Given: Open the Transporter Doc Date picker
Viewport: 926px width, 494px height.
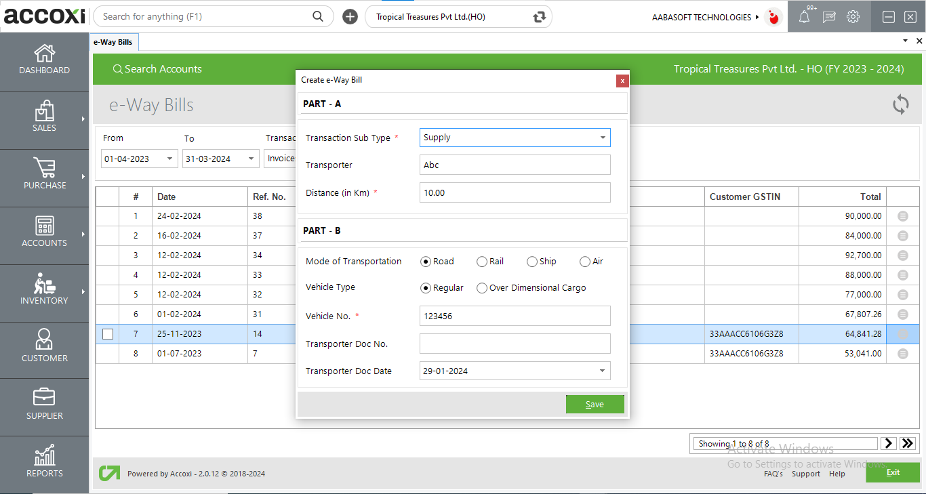Looking at the screenshot, I should [x=601, y=371].
